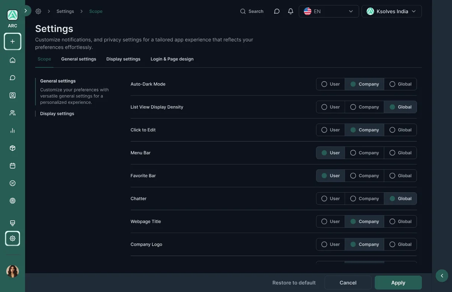Click the Webpage Title label
452x292 pixels.
(x=146, y=222)
